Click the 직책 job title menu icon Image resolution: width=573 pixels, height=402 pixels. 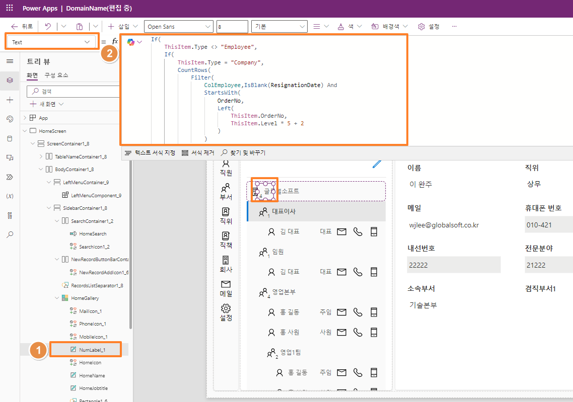226,240
